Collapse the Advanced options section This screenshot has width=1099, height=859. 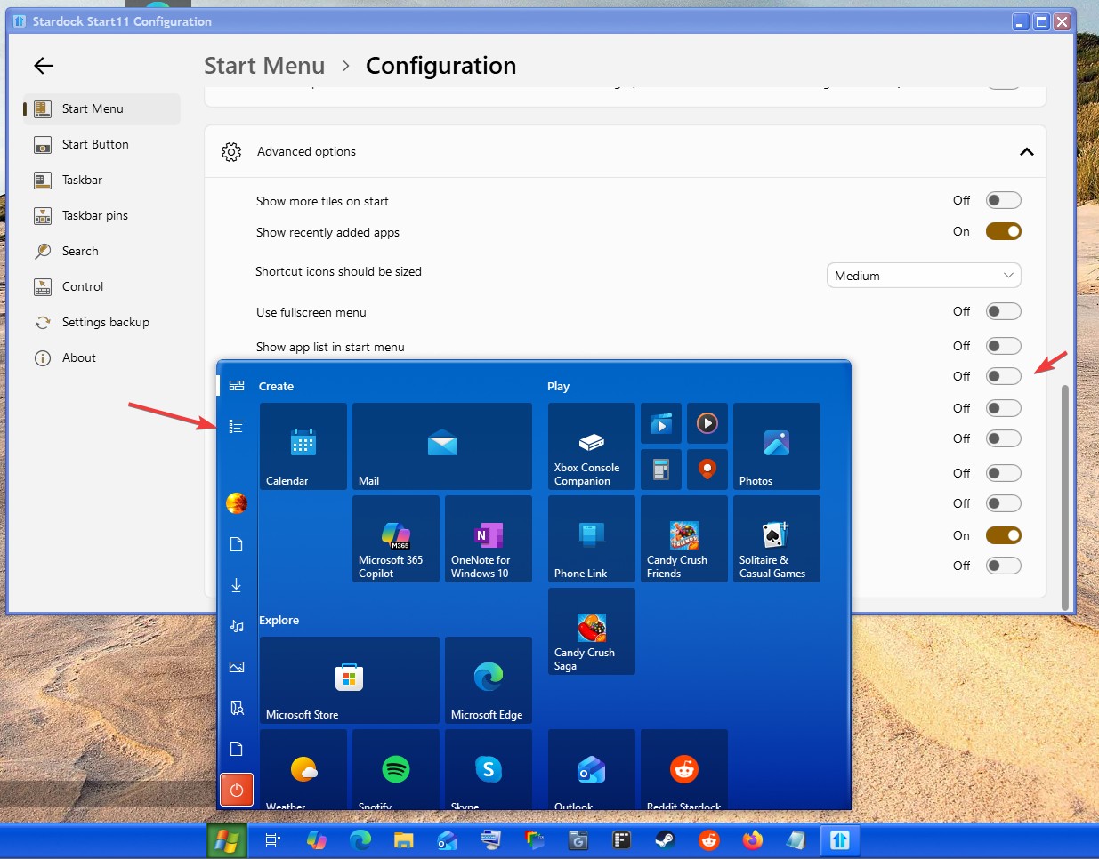click(1026, 152)
